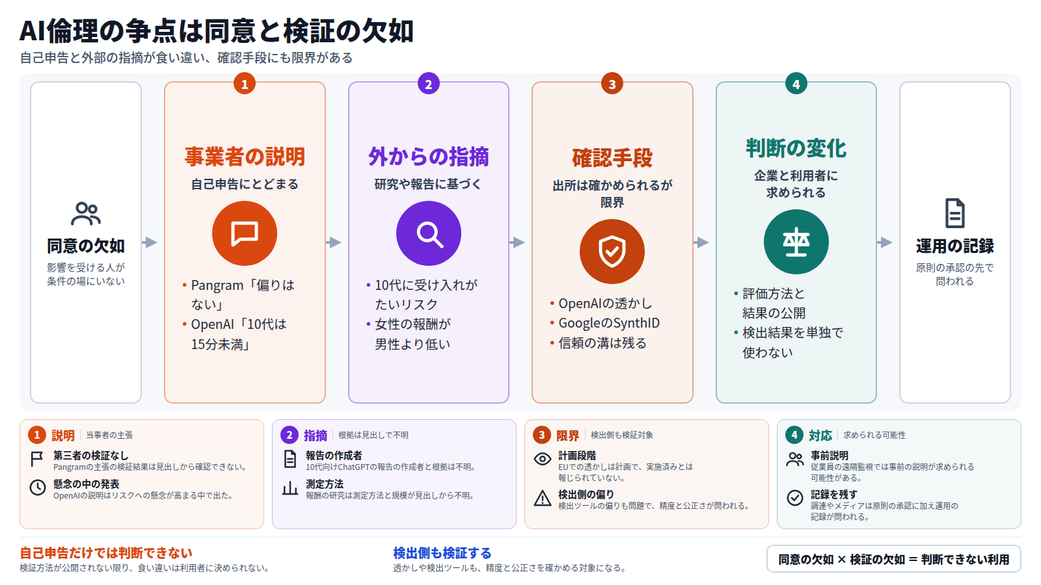This screenshot has height=585, width=1041.
Task: Click the warning triangle icon beside 検出側の偏り
Action: click(x=543, y=498)
